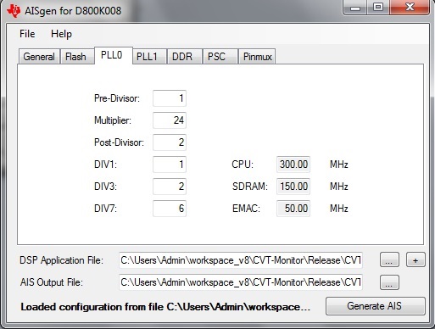Click the DIV1 label
435x329 pixels.
[105, 164]
